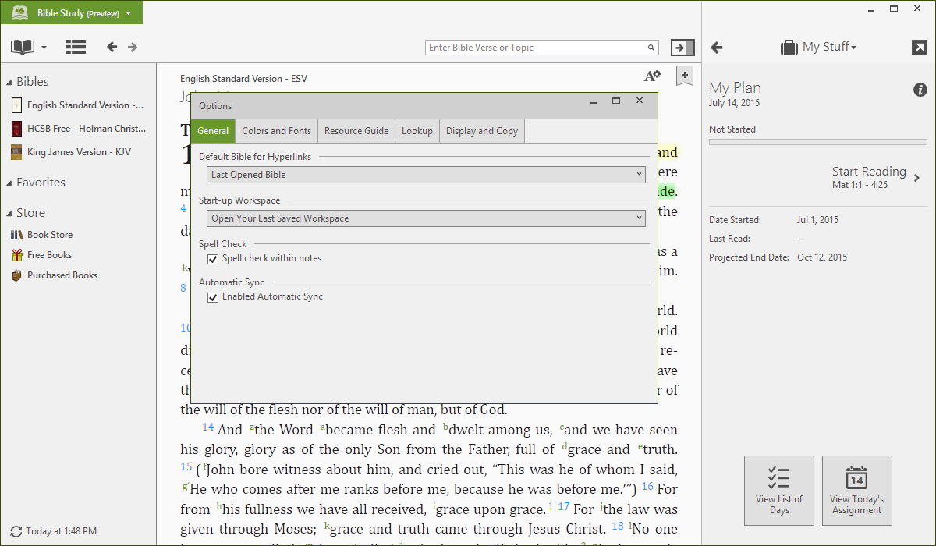Click View Today's Assignment button
This screenshot has height=546, width=936.
coord(857,491)
